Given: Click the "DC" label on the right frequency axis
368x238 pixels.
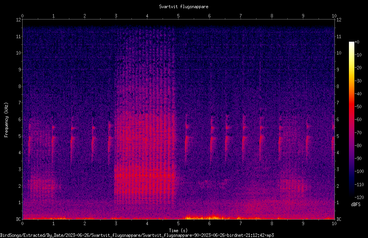Looking at the screenshot, I should click(339, 219).
